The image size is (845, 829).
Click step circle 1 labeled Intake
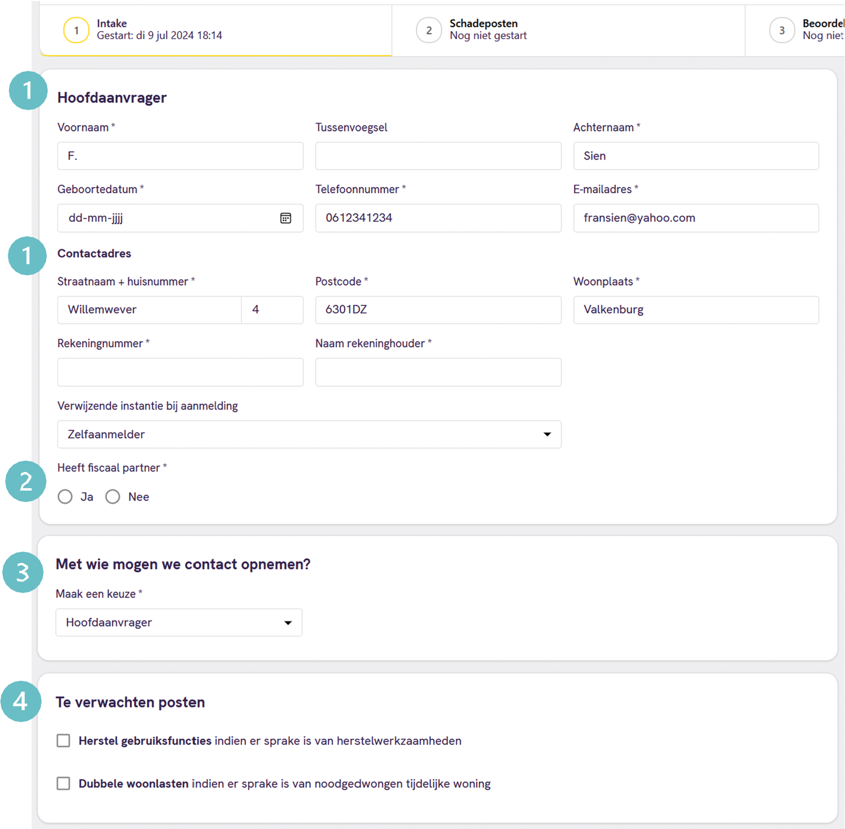coord(76,30)
